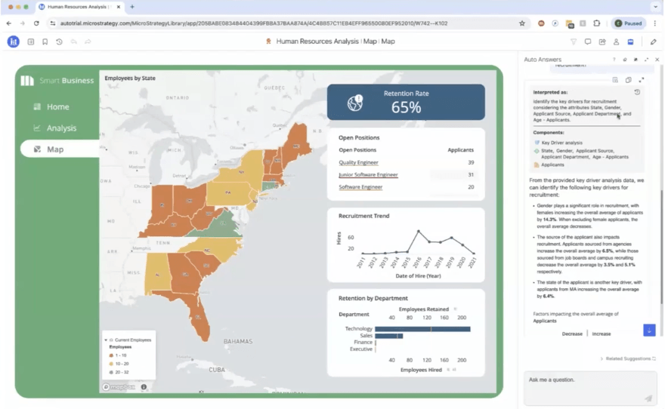Click the Ask me a question field
This screenshot has width=665, height=409.
coord(582,380)
